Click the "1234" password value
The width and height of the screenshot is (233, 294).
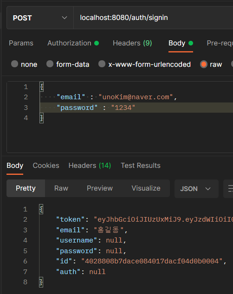tap(123, 108)
